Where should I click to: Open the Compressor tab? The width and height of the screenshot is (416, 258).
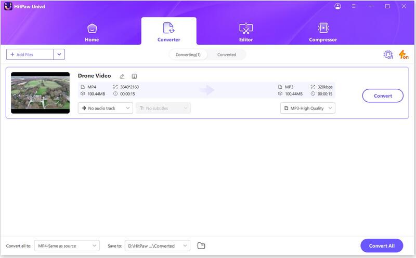pos(323,32)
